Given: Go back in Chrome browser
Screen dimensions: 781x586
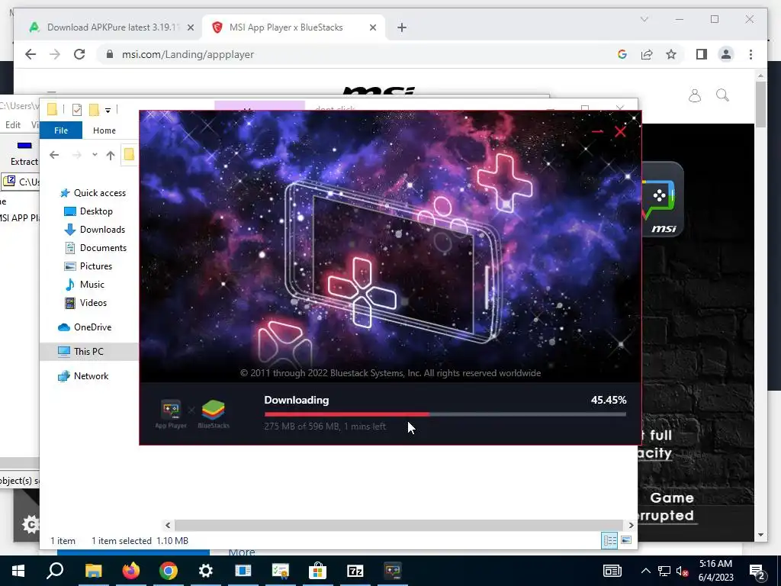Looking at the screenshot, I should 31,54.
